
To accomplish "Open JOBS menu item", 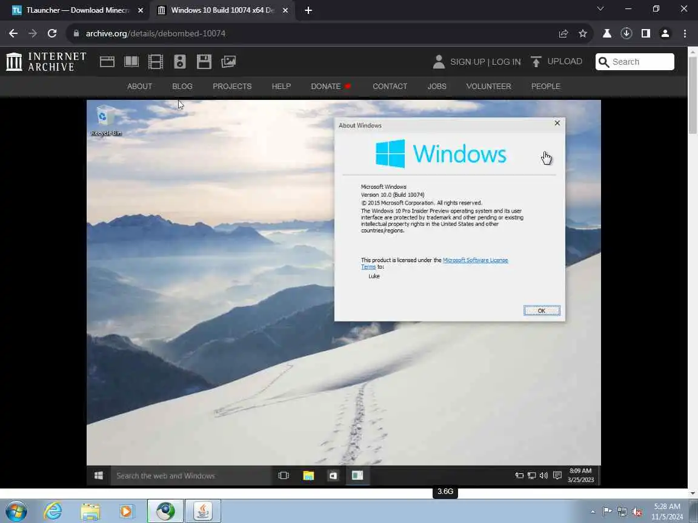I will (437, 87).
